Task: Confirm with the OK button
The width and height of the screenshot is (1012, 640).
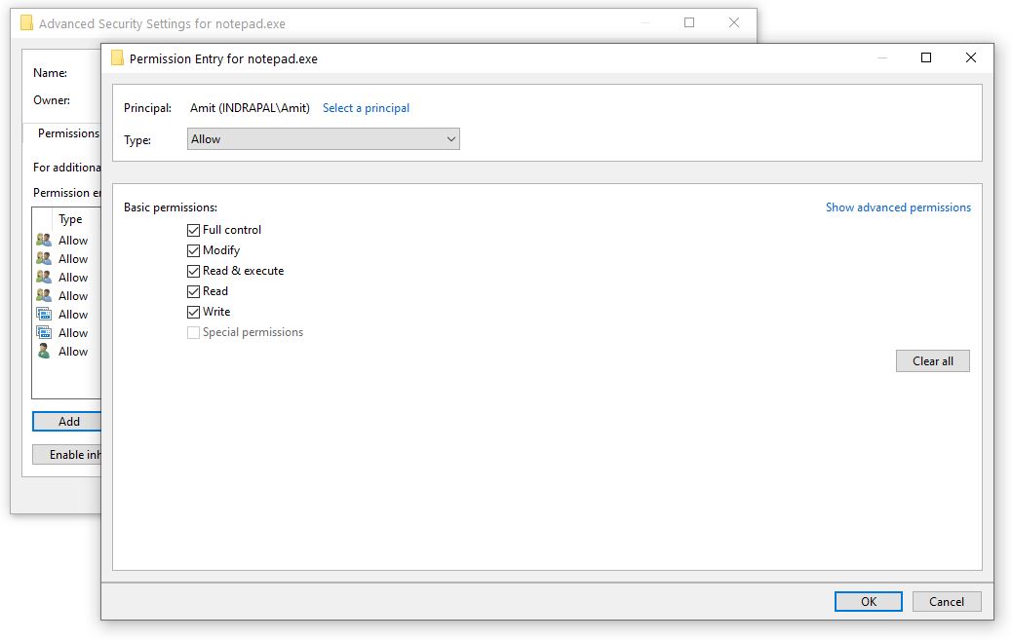Action: point(868,602)
